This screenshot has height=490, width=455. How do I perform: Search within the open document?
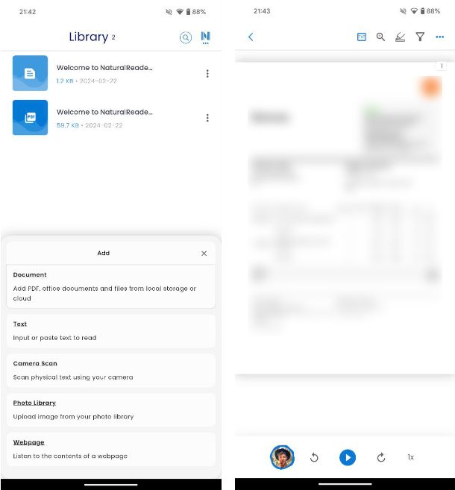coord(380,37)
